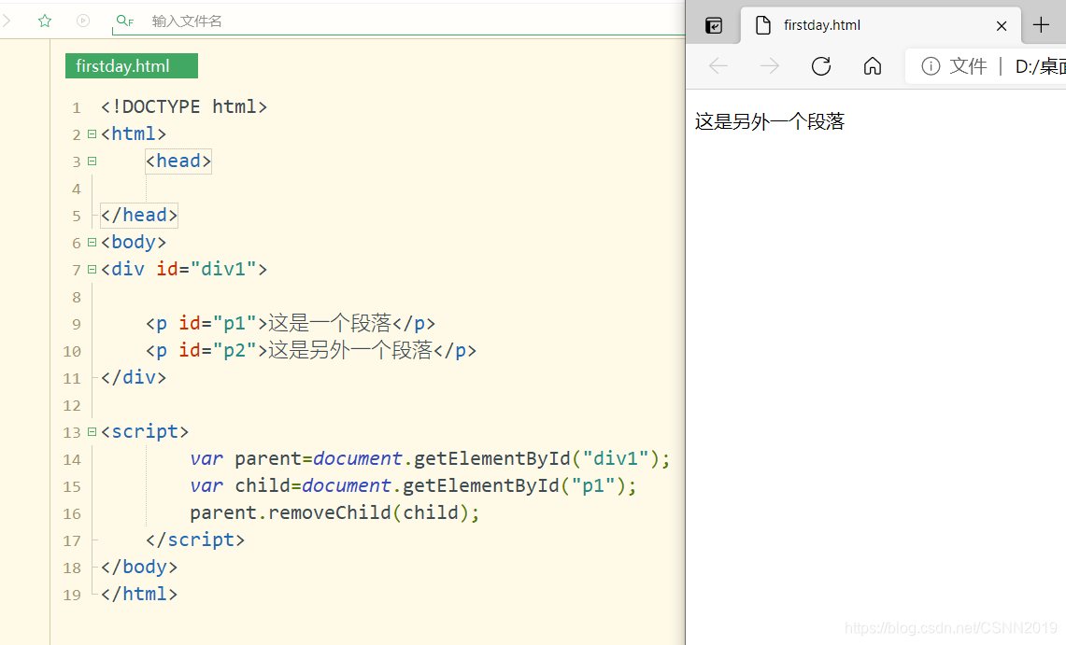The height and width of the screenshot is (645, 1066).
Task: Click the closing </head> tag on line 5
Action: pos(139,216)
